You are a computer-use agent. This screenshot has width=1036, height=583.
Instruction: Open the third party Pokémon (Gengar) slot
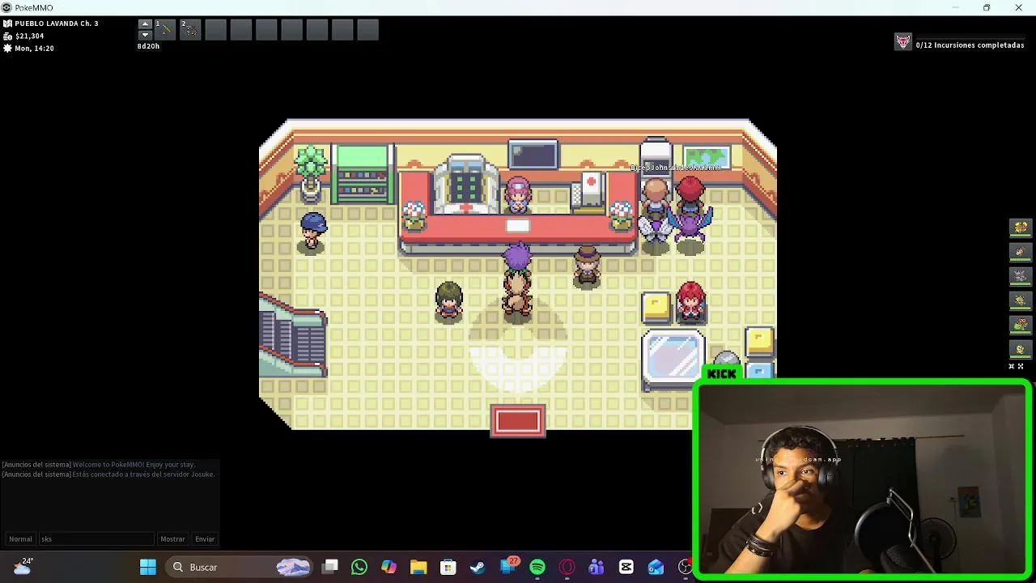pyautogui.click(x=1020, y=276)
